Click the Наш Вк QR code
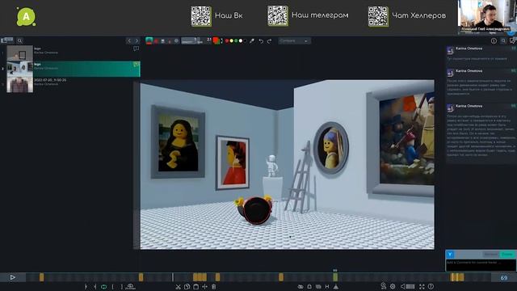 pos(201,16)
